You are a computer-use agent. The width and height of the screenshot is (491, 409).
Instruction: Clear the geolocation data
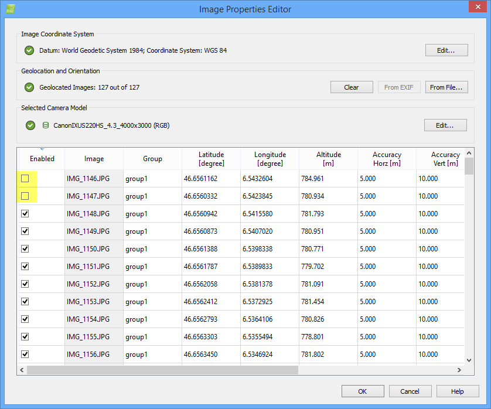pyautogui.click(x=351, y=87)
